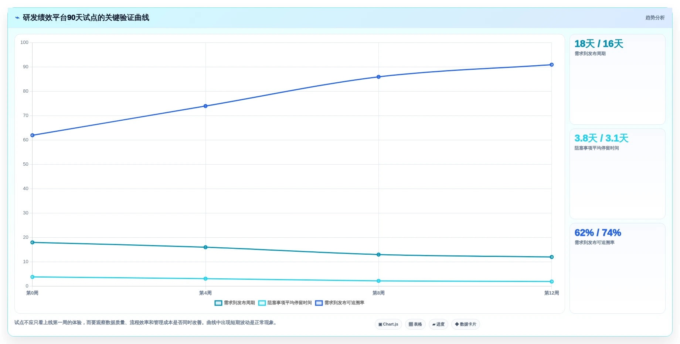
Task: Click the 62% / 74% card value
Action: click(598, 233)
